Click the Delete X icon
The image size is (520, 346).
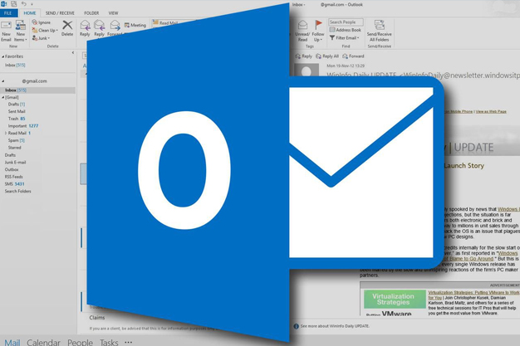pyautogui.click(x=66, y=26)
